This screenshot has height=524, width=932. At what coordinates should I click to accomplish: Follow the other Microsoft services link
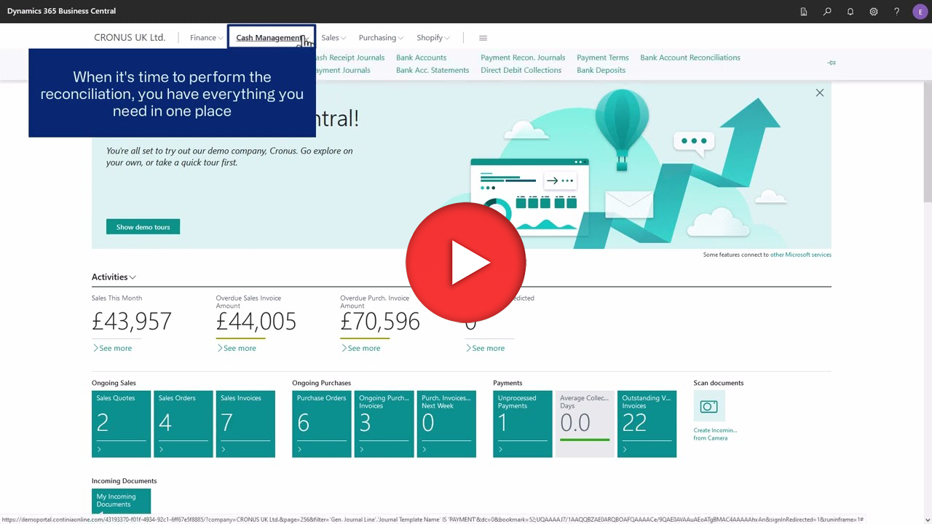coord(800,255)
